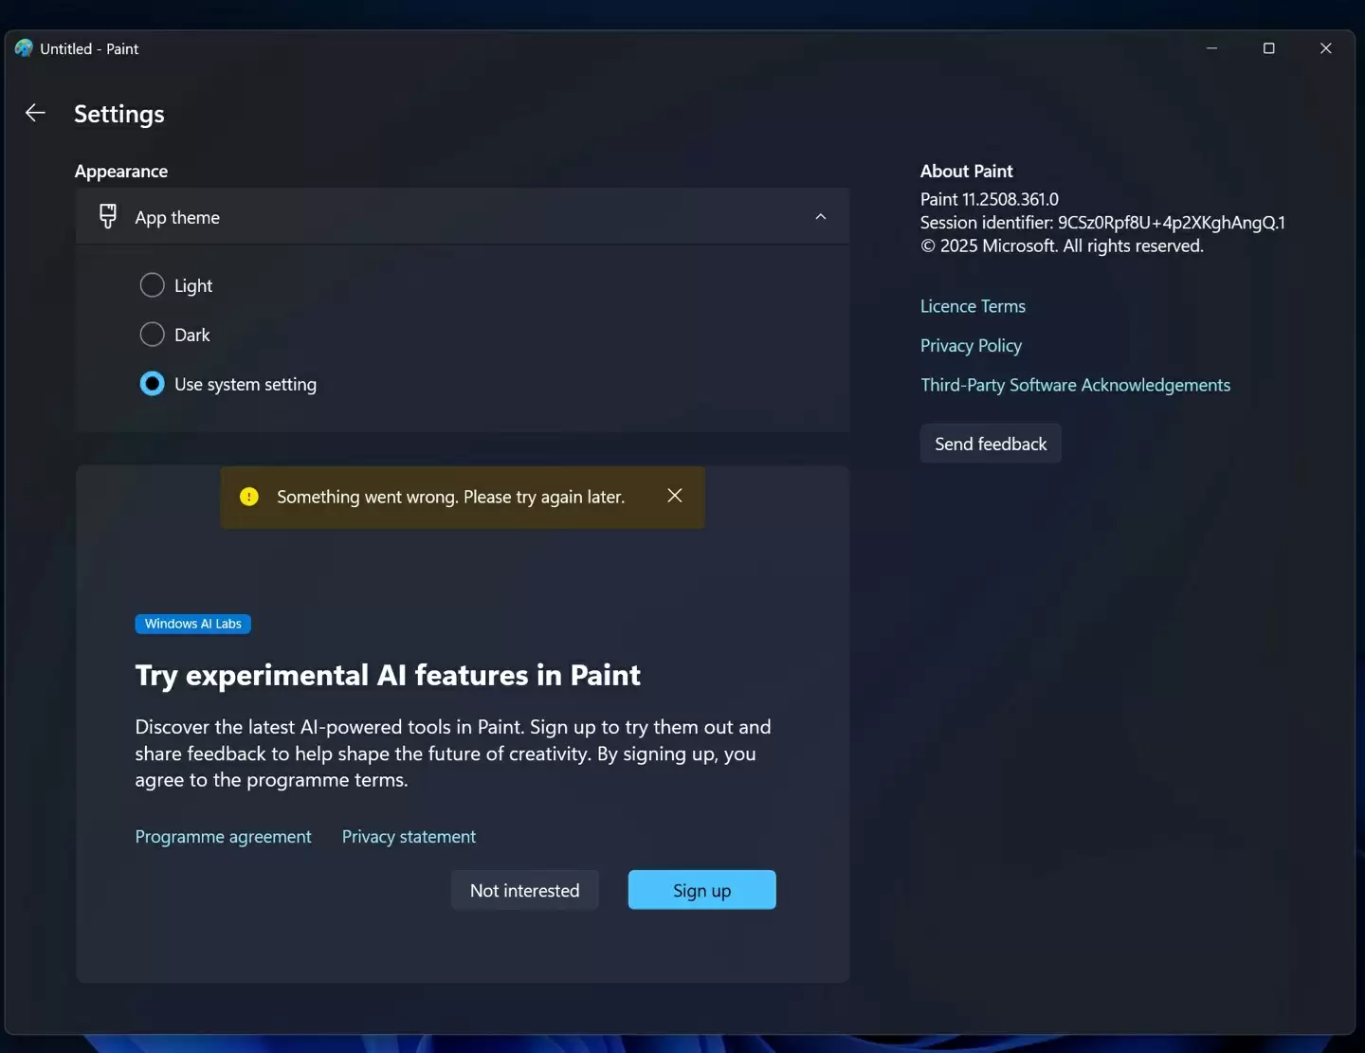Click the Paint logo in the title bar
1365x1053 pixels.
pyautogui.click(x=22, y=47)
